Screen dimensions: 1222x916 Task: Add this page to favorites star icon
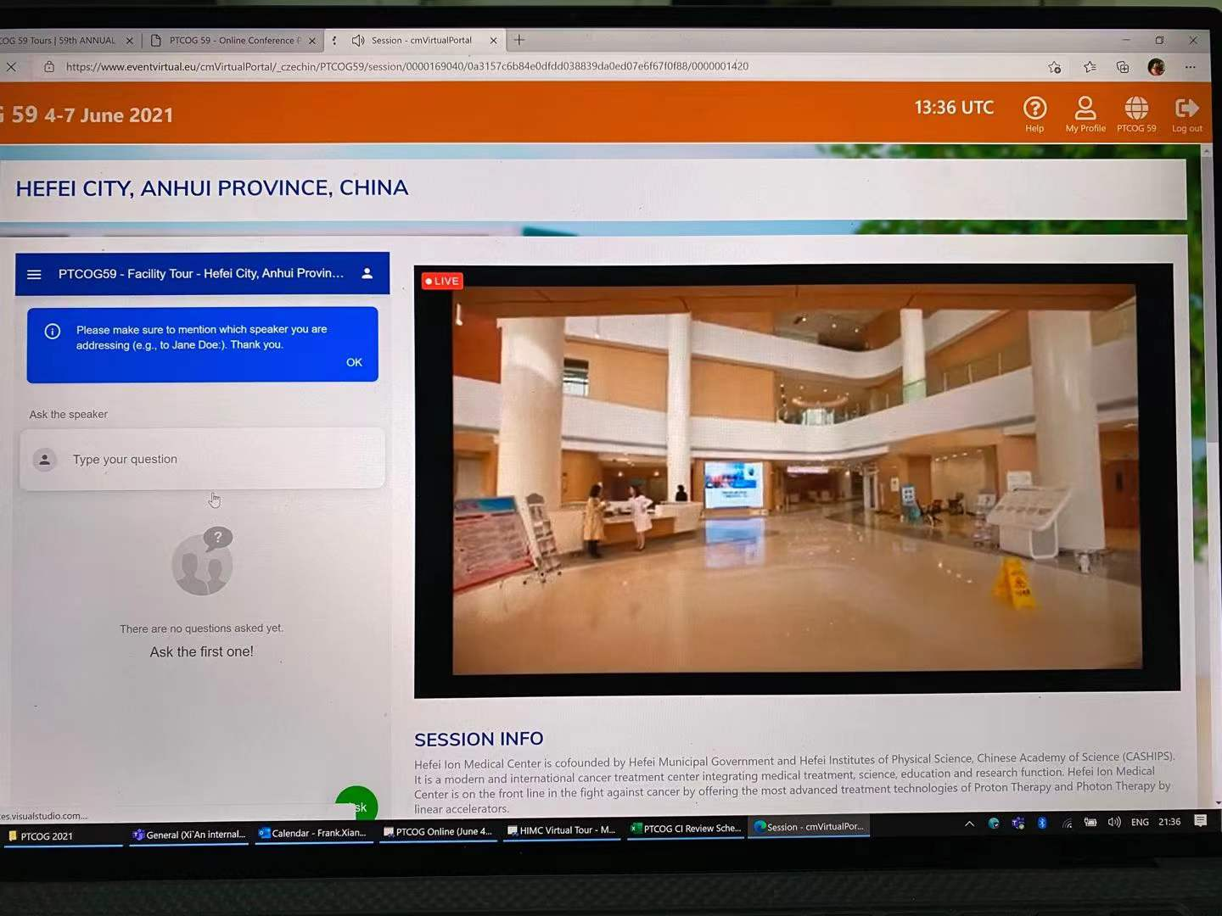(x=1054, y=67)
